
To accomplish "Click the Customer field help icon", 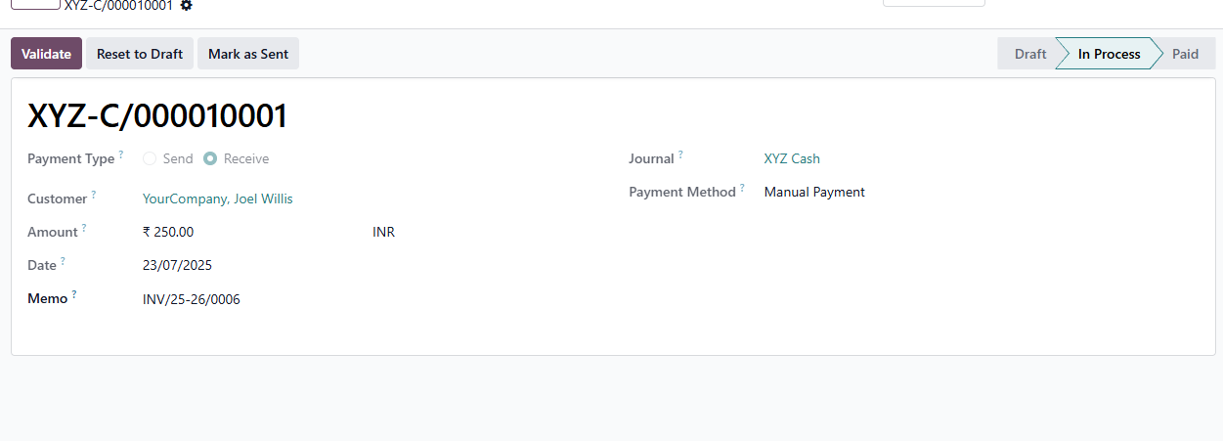I will 94,195.
